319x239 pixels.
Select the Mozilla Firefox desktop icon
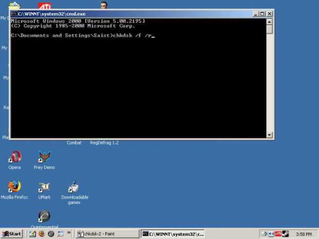[14, 190]
